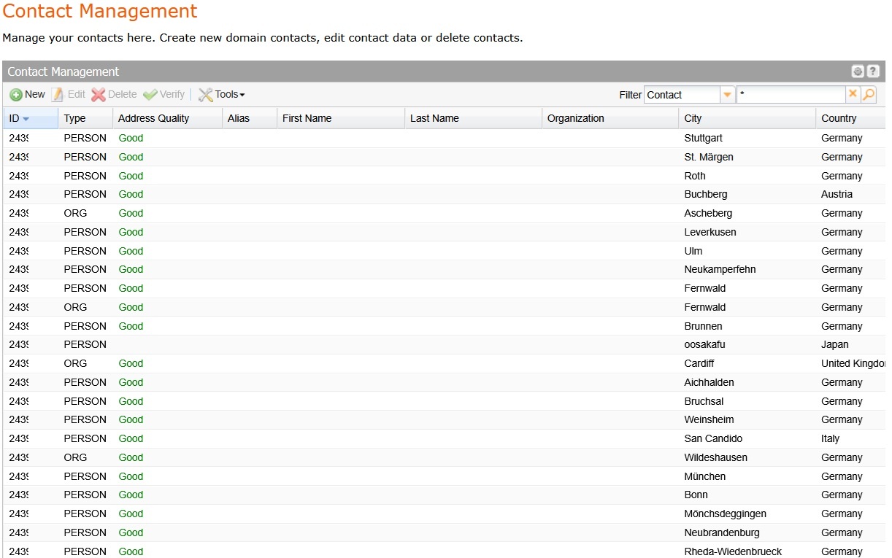The width and height of the screenshot is (892, 558).
Task: Sort by the Last Name column header
Action: pyautogui.click(x=474, y=118)
